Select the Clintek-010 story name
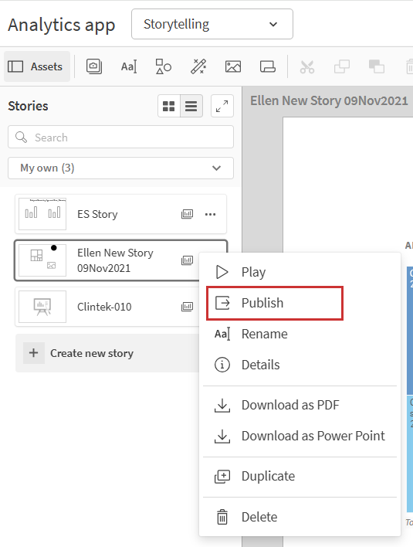 pos(104,307)
